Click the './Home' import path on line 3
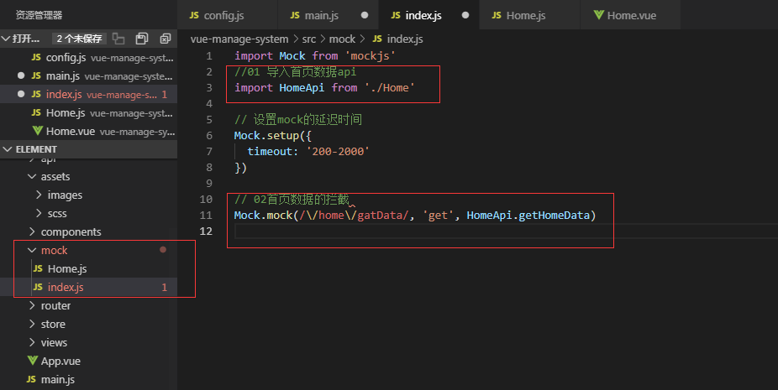Viewport: 778px width, 390px height. point(390,88)
